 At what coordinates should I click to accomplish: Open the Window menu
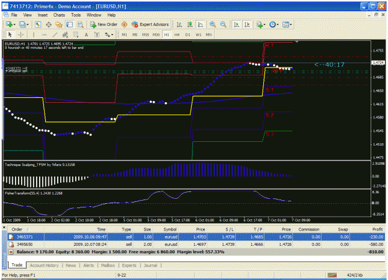pos(94,15)
